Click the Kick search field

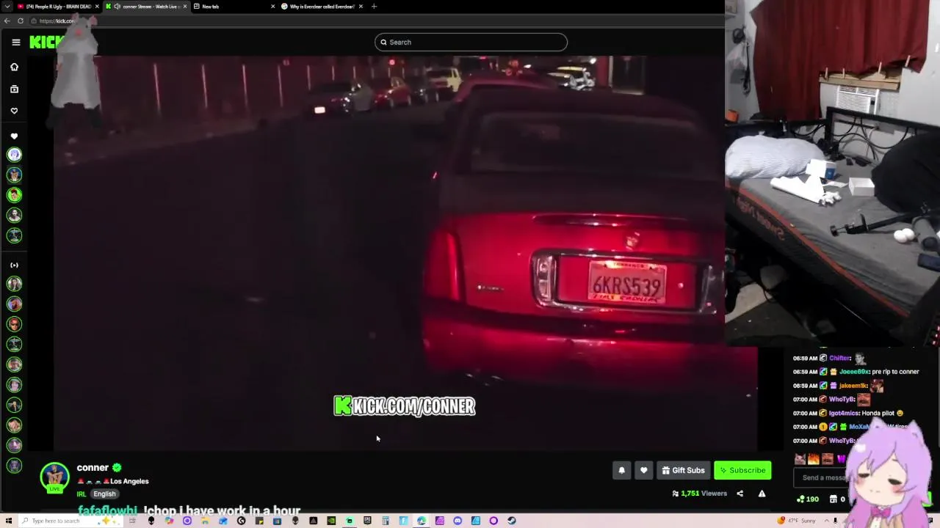(471, 42)
